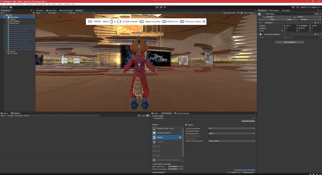The height and width of the screenshot is (175, 322).
Task: Toggle the warning message counter in Console
Action: coord(144,116)
